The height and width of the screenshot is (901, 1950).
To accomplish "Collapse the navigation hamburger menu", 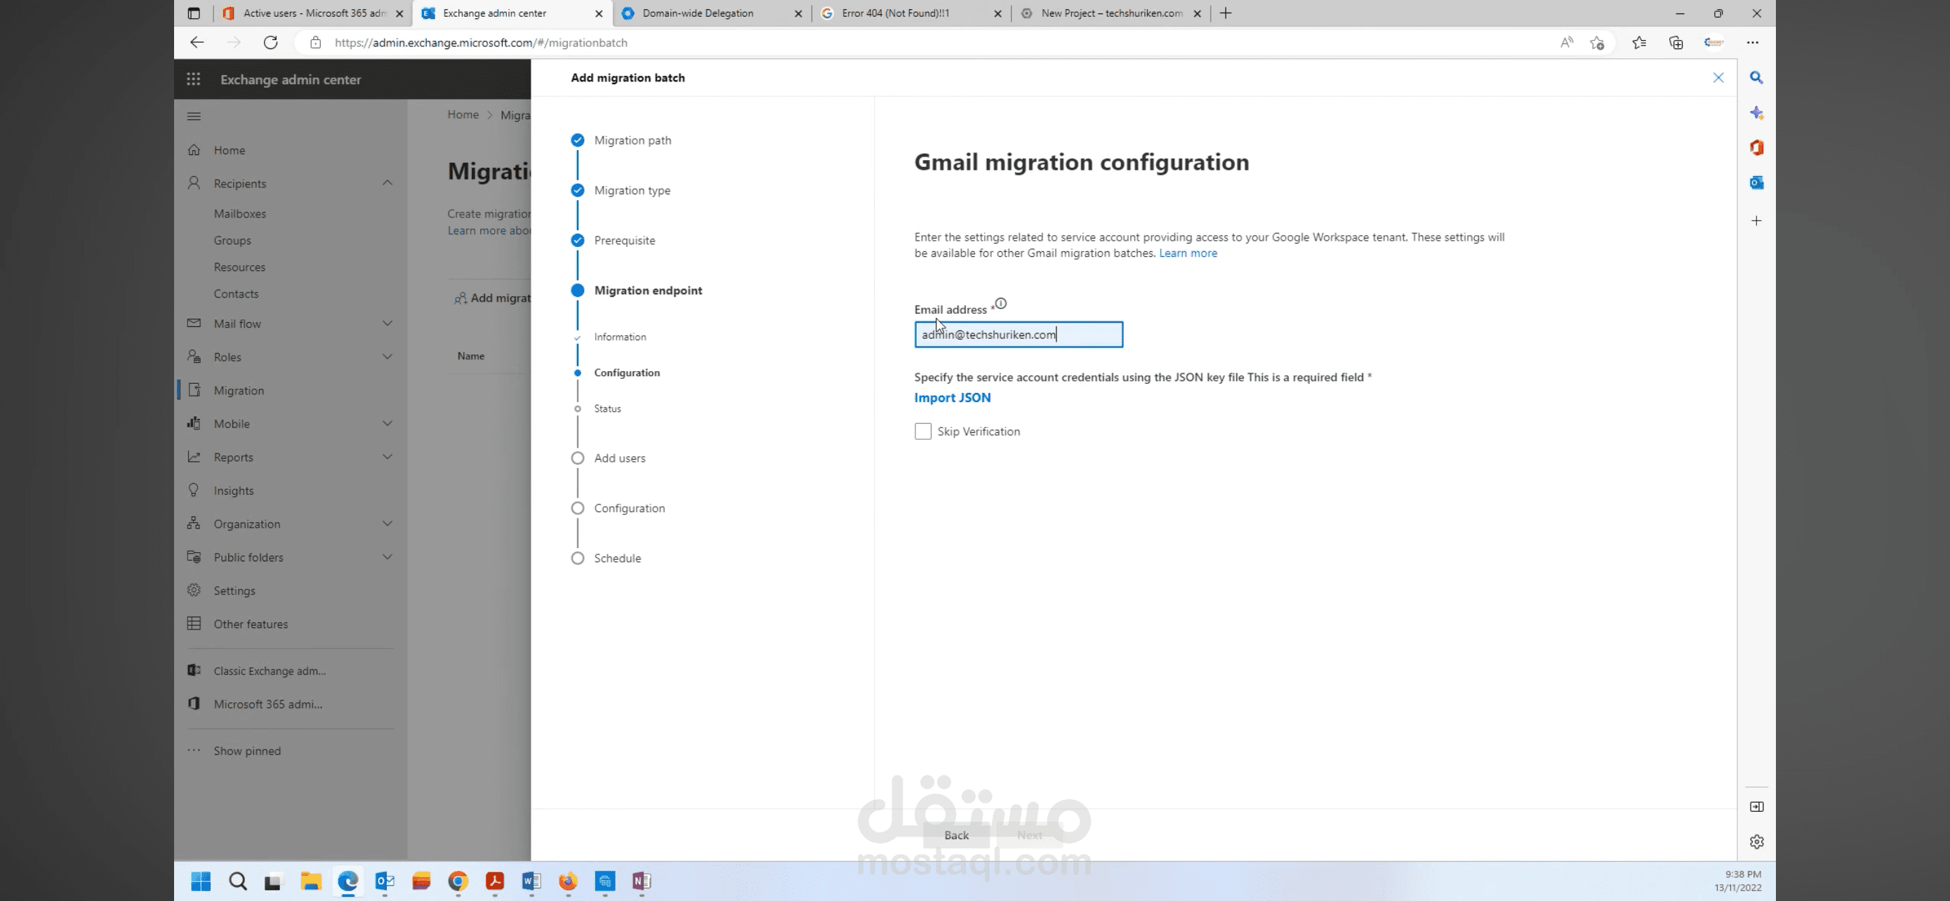I will pyautogui.click(x=194, y=116).
